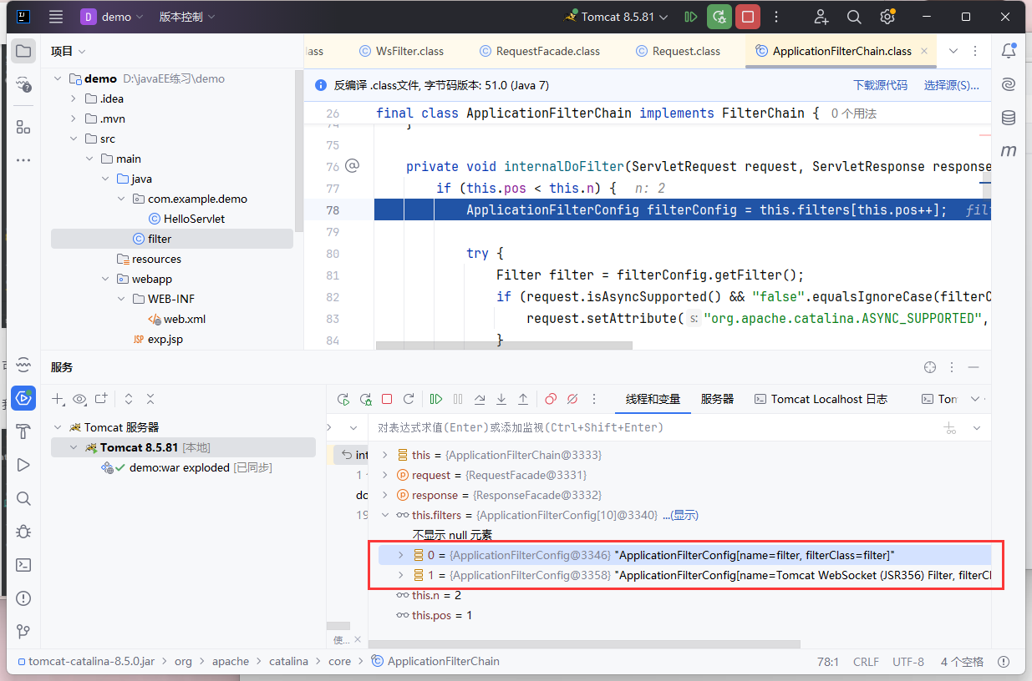Toggle Mute Breakpoints icon
This screenshot has height=681, width=1032.
click(x=572, y=399)
